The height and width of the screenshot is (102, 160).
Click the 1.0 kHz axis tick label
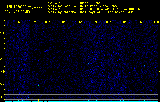click(x=2, y=46)
